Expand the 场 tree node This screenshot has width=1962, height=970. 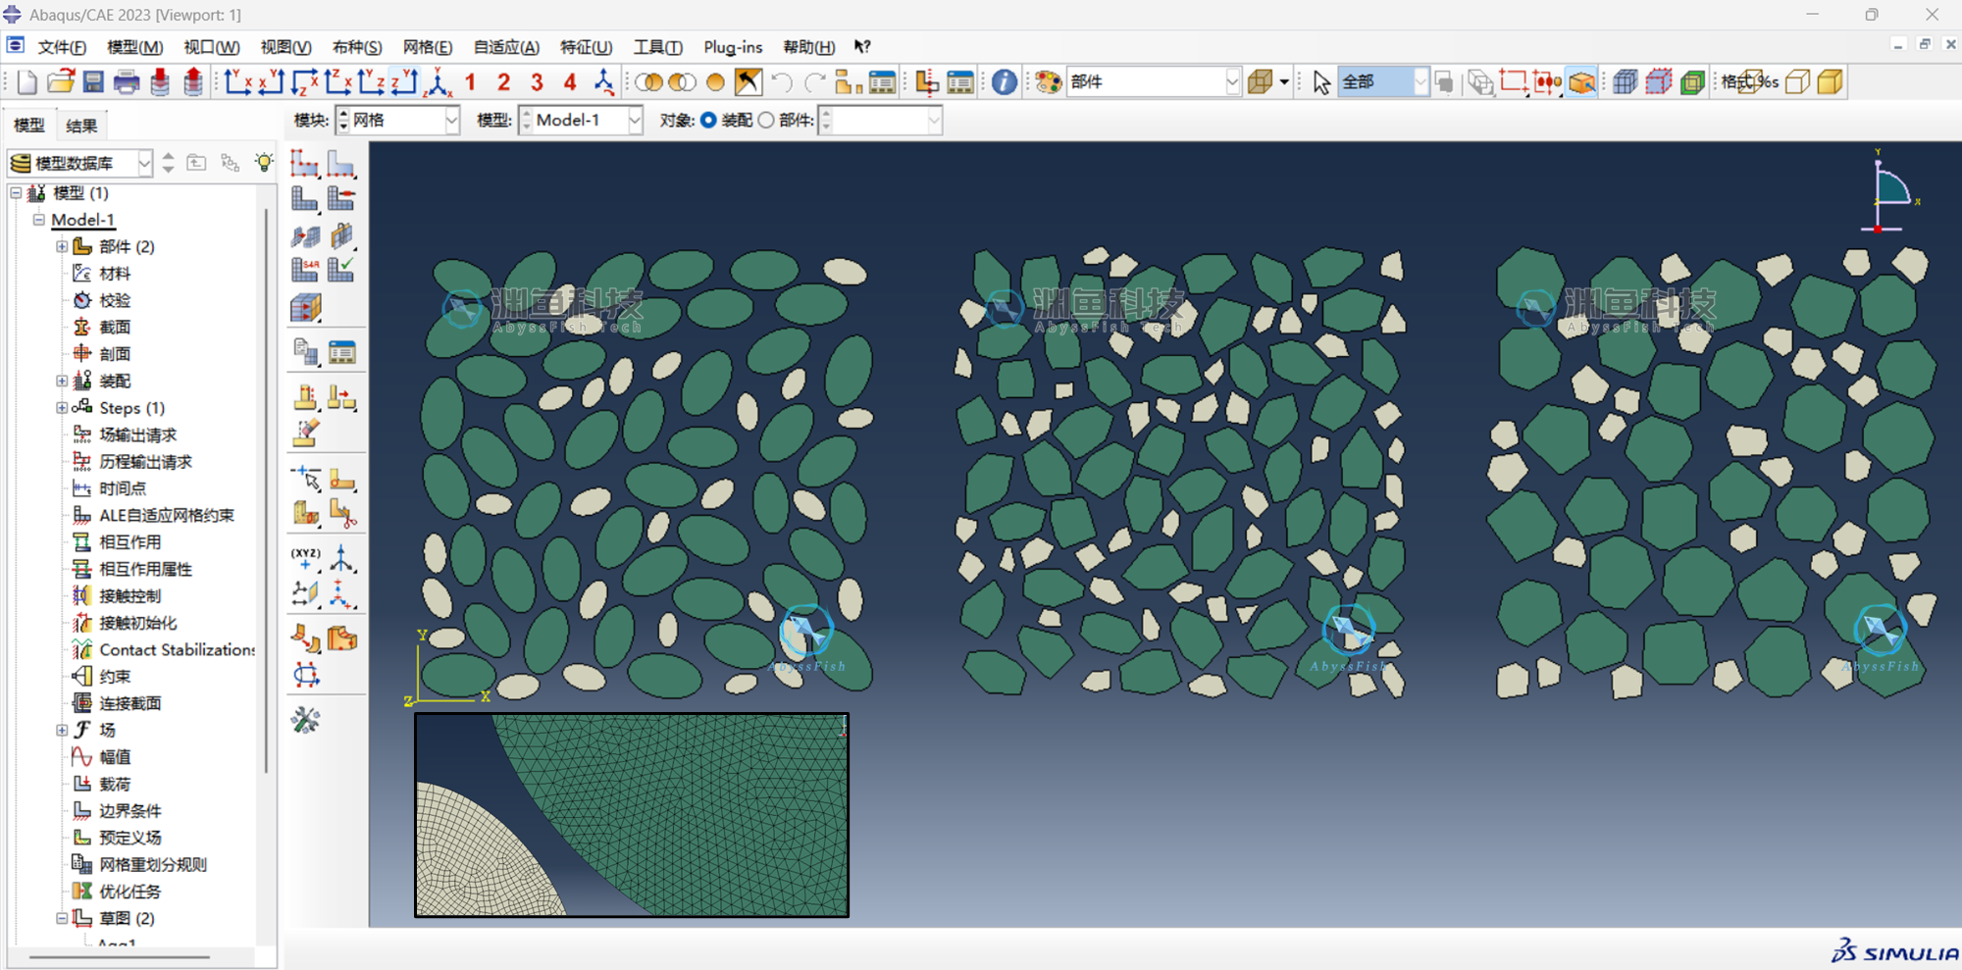62,730
